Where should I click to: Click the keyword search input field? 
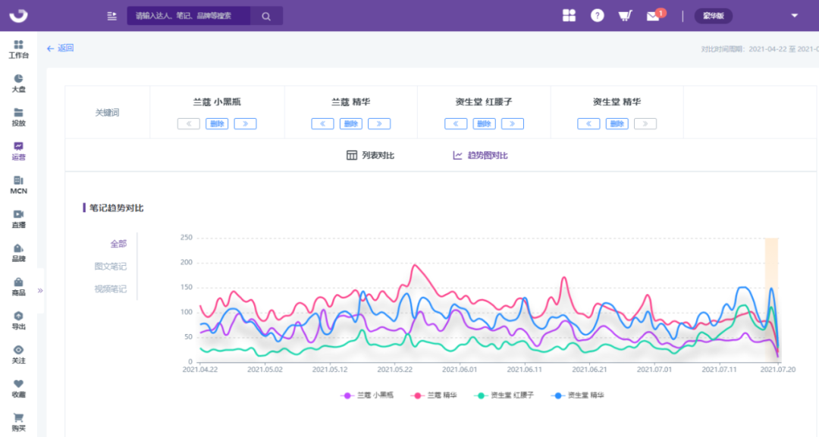(x=189, y=14)
